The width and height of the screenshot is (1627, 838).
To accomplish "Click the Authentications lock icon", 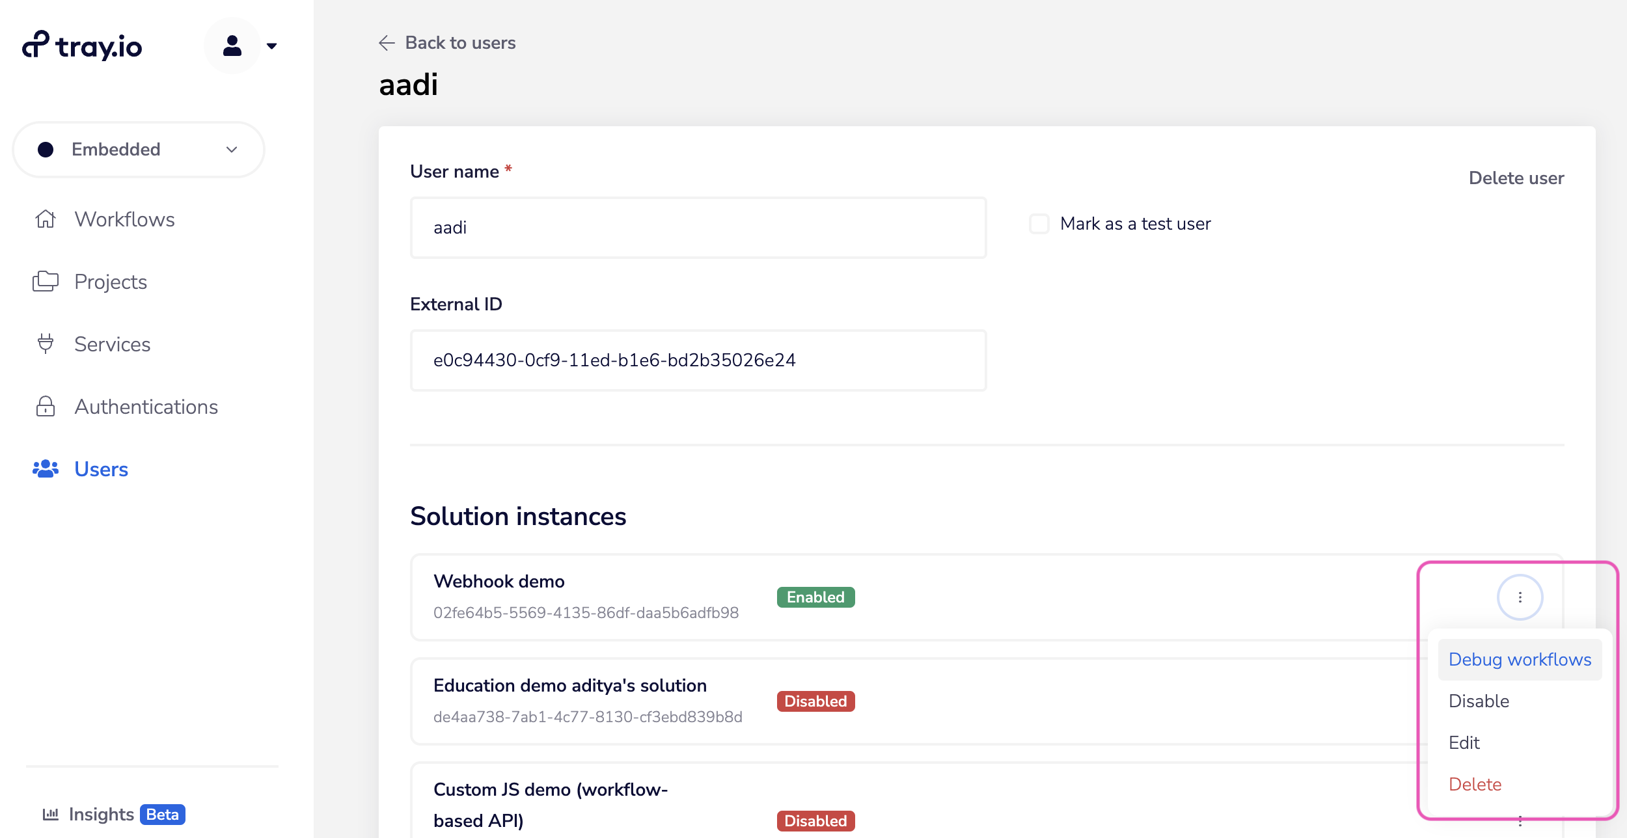I will pos(46,407).
